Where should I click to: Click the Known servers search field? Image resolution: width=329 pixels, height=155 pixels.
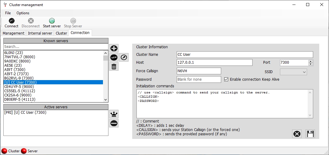tap(56, 47)
